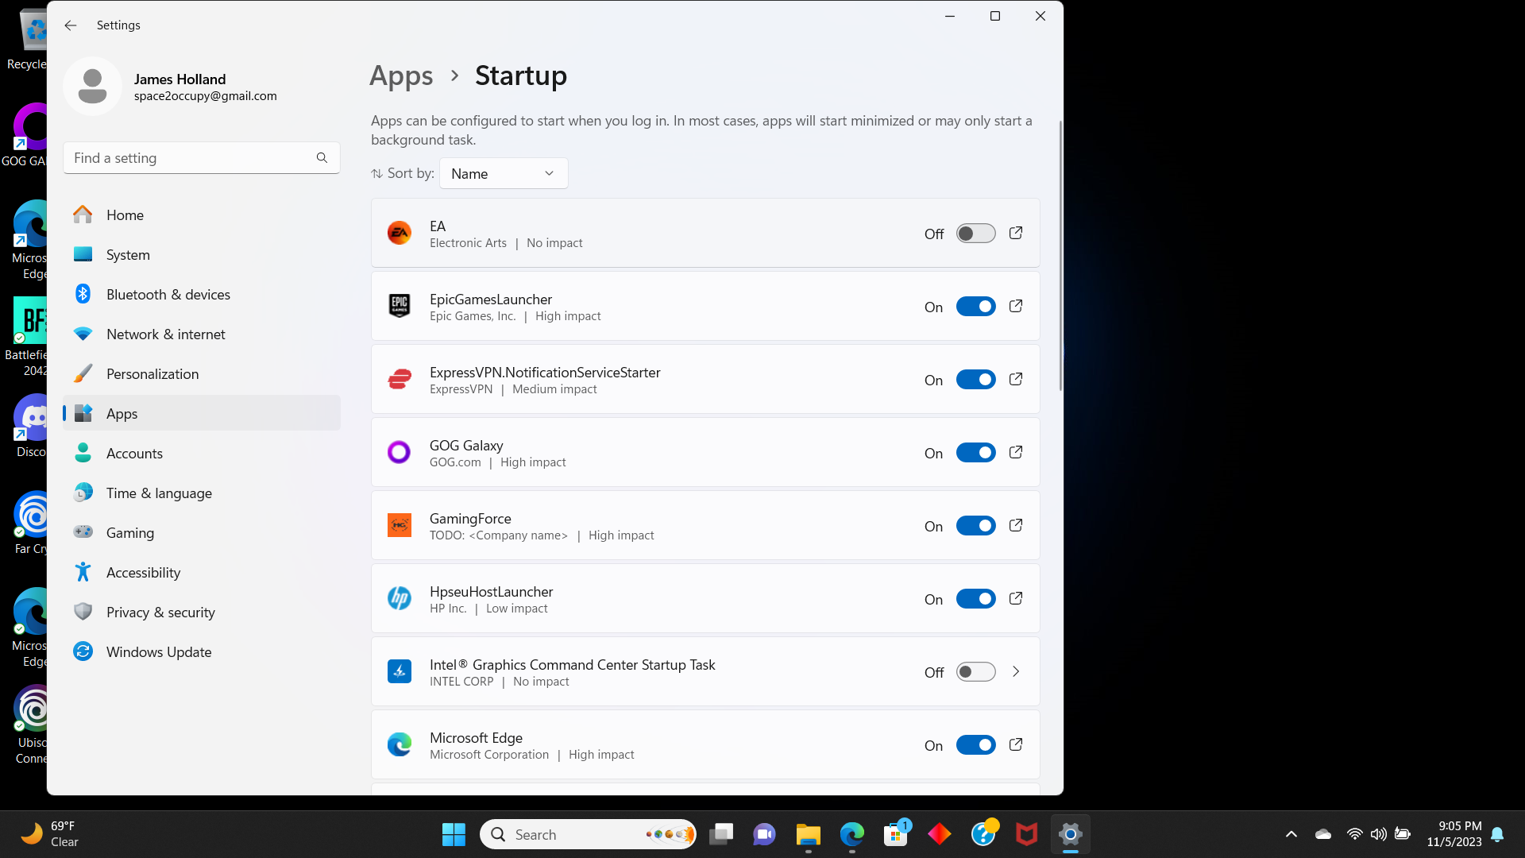The height and width of the screenshot is (858, 1525).
Task: Open Microsoft Edge external link icon
Action: pyautogui.click(x=1015, y=744)
